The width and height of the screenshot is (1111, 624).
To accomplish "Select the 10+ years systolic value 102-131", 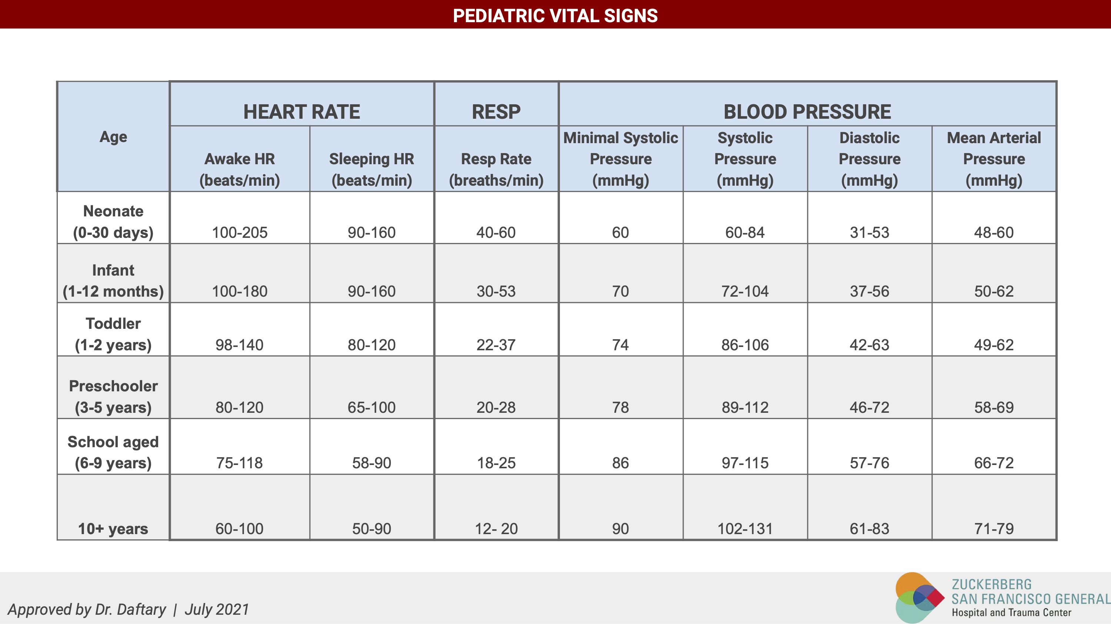I will point(745,529).
